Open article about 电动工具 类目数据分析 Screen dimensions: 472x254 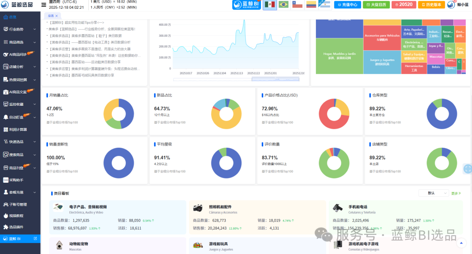[x=90, y=42]
